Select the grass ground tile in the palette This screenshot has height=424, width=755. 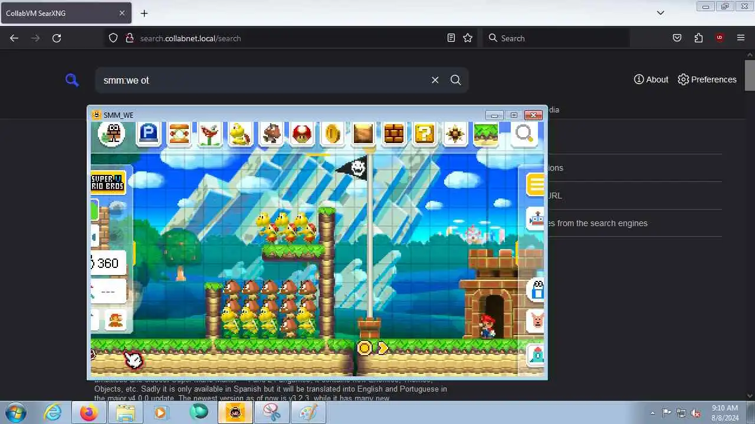click(486, 134)
